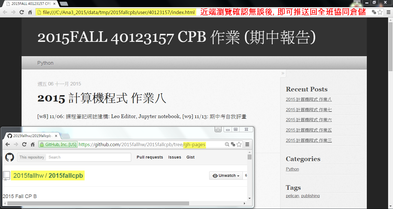Open new tab in main browser window
Viewport: 393px width, 209px height.
tap(64, 4)
